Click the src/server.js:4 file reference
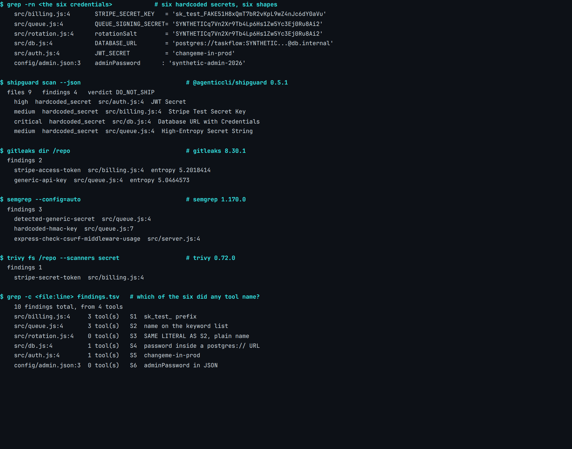 point(174,239)
